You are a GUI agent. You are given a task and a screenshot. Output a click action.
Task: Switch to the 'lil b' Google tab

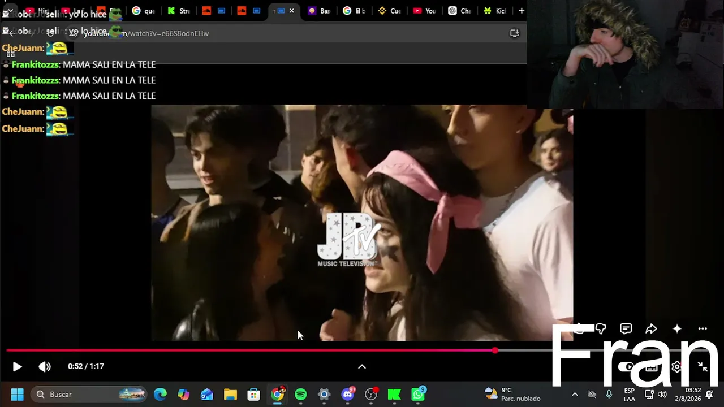tap(355, 11)
